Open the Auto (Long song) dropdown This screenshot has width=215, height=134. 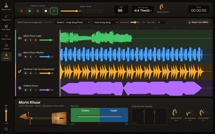[105, 22]
